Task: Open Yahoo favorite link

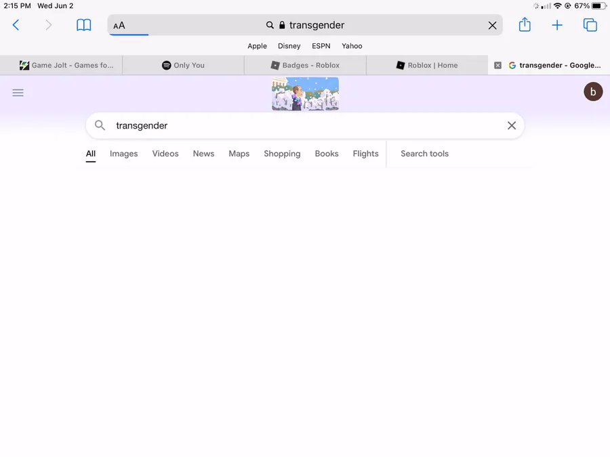Action: tap(352, 46)
